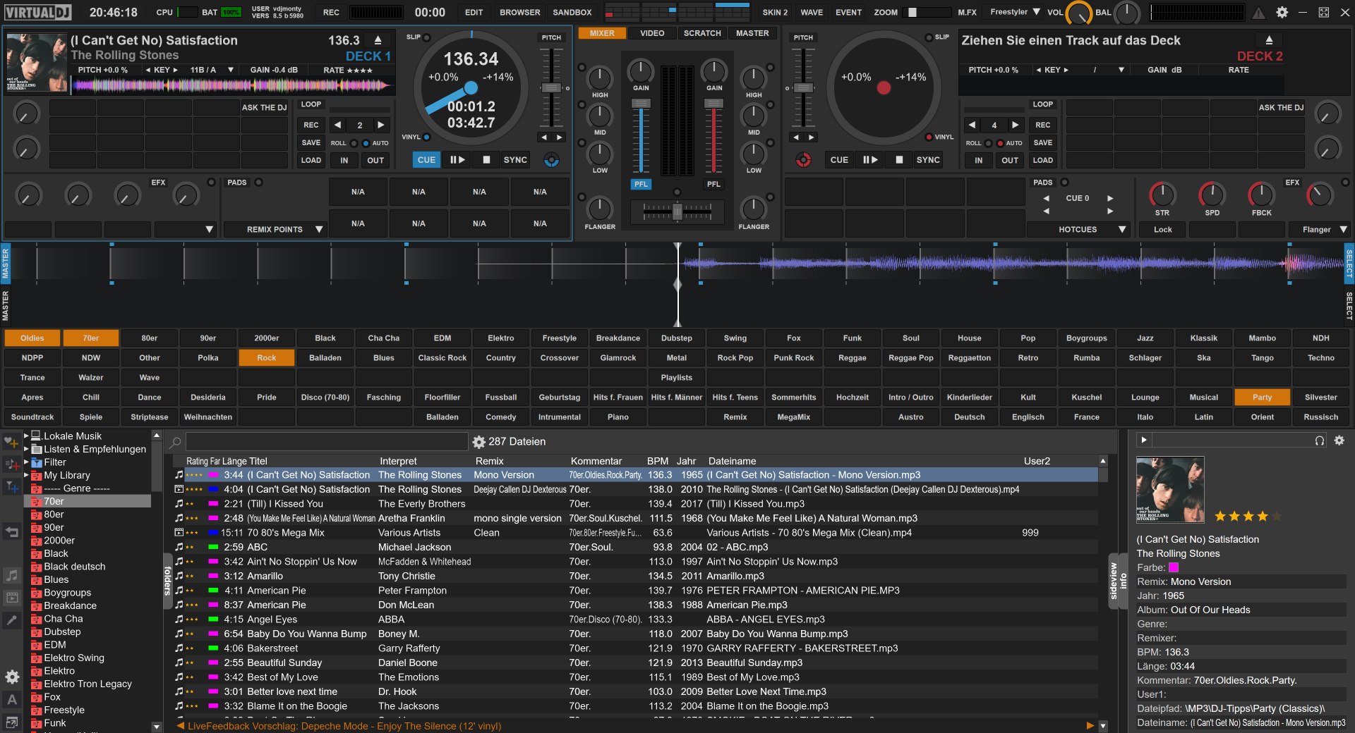The width and height of the screenshot is (1355, 733).
Task: Double Deck 2 loop length arrow
Action: [1015, 125]
